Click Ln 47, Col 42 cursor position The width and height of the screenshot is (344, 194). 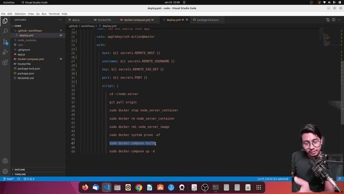tap(273, 179)
